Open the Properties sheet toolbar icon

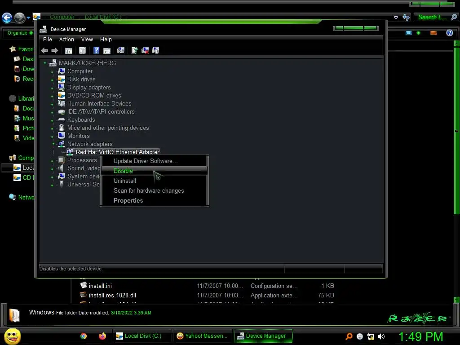click(x=83, y=50)
